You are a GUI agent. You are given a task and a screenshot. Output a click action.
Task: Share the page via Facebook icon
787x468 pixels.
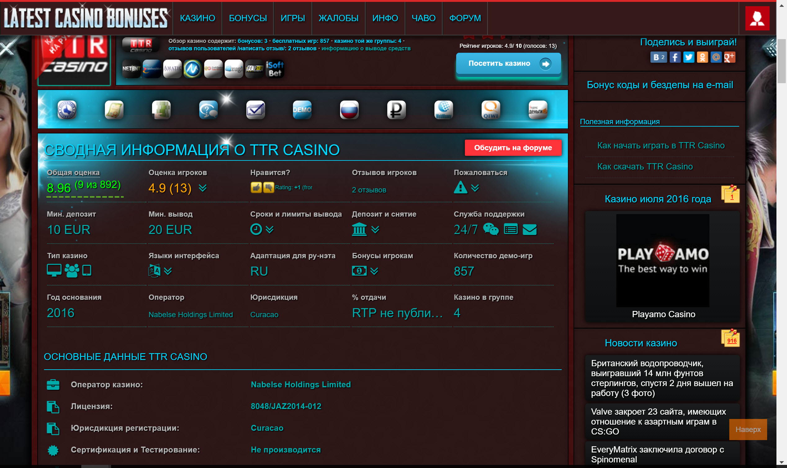point(675,57)
